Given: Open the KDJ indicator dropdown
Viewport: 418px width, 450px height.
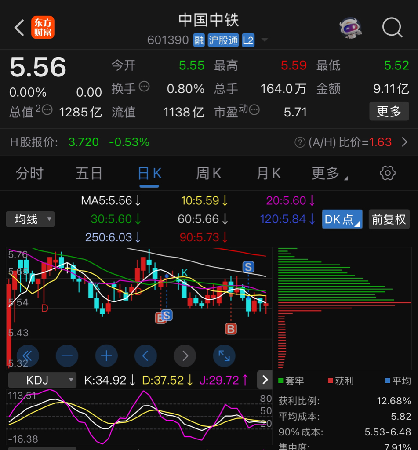Looking at the screenshot, I should pyautogui.click(x=42, y=380).
